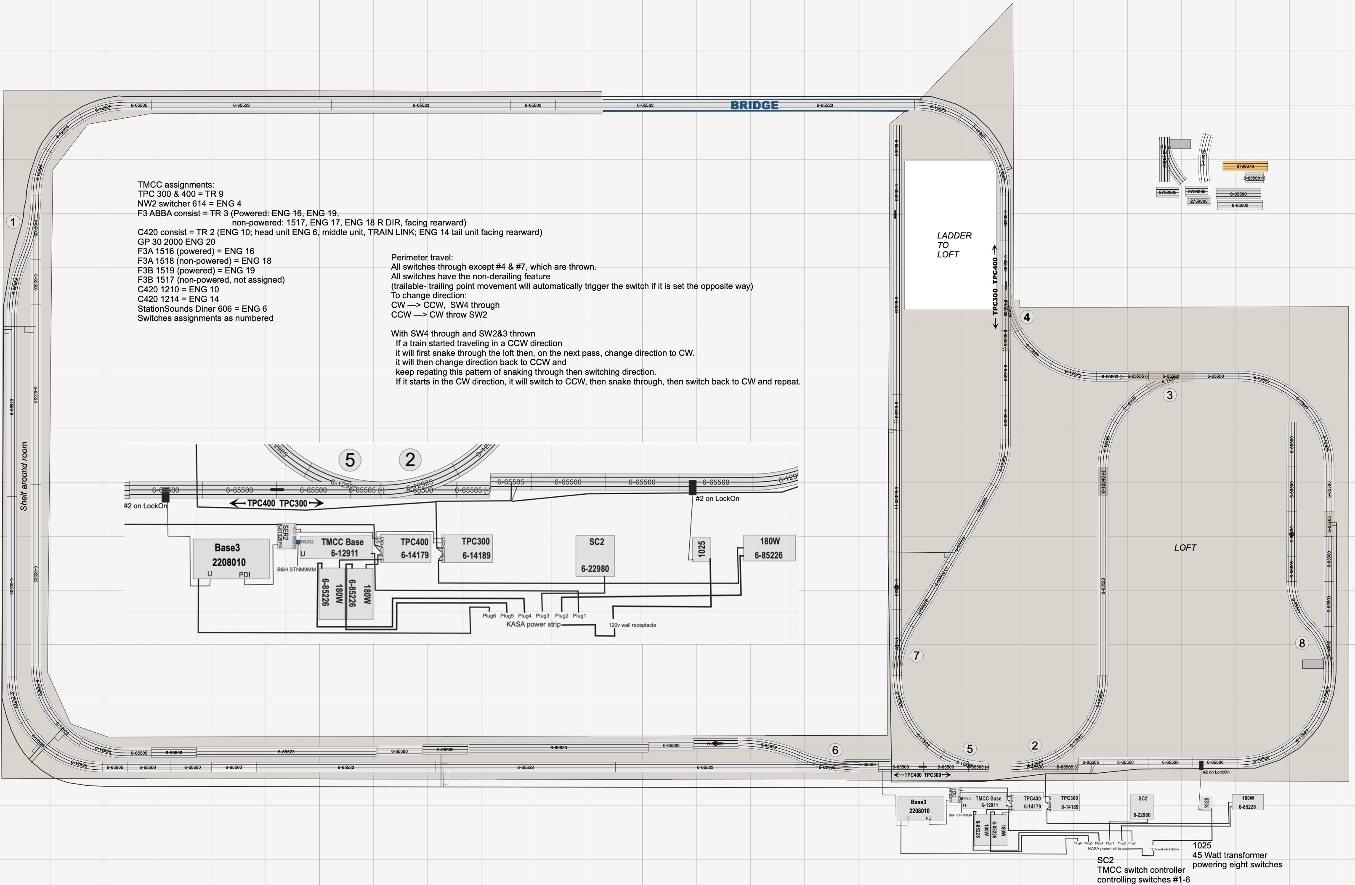This screenshot has height=885, width=1355.
Task: Click the Perimeter travel text heading
Action: pyautogui.click(x=422, y=257)
